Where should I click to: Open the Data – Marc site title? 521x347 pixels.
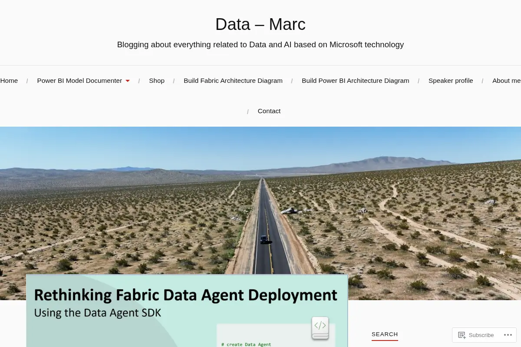(260, 24)
